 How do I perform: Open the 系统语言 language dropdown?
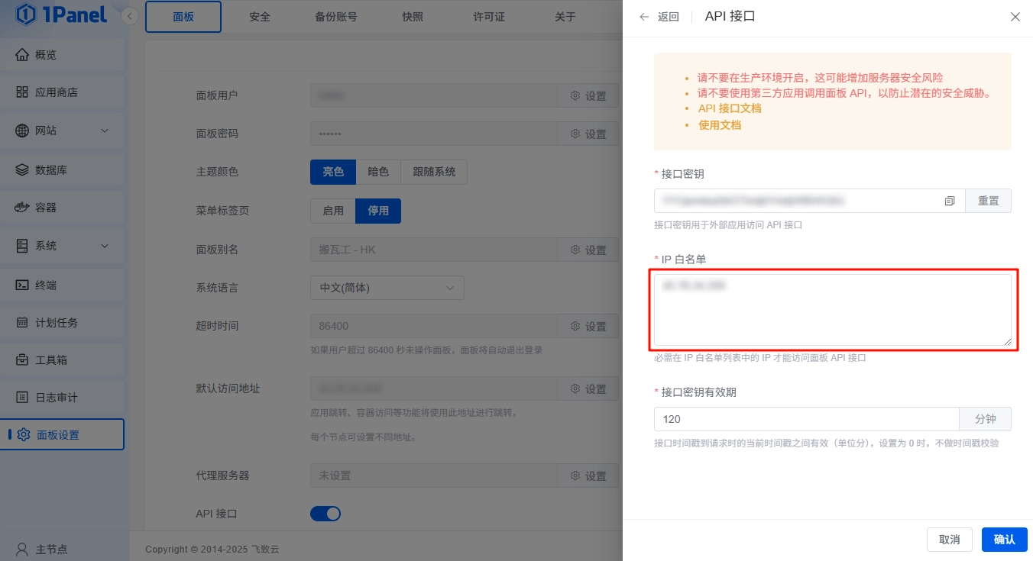(387, 288)
